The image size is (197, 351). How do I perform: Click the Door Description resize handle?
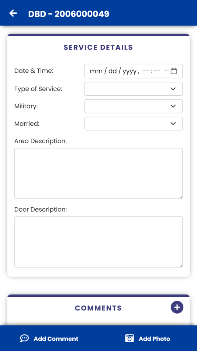(181, 266)
